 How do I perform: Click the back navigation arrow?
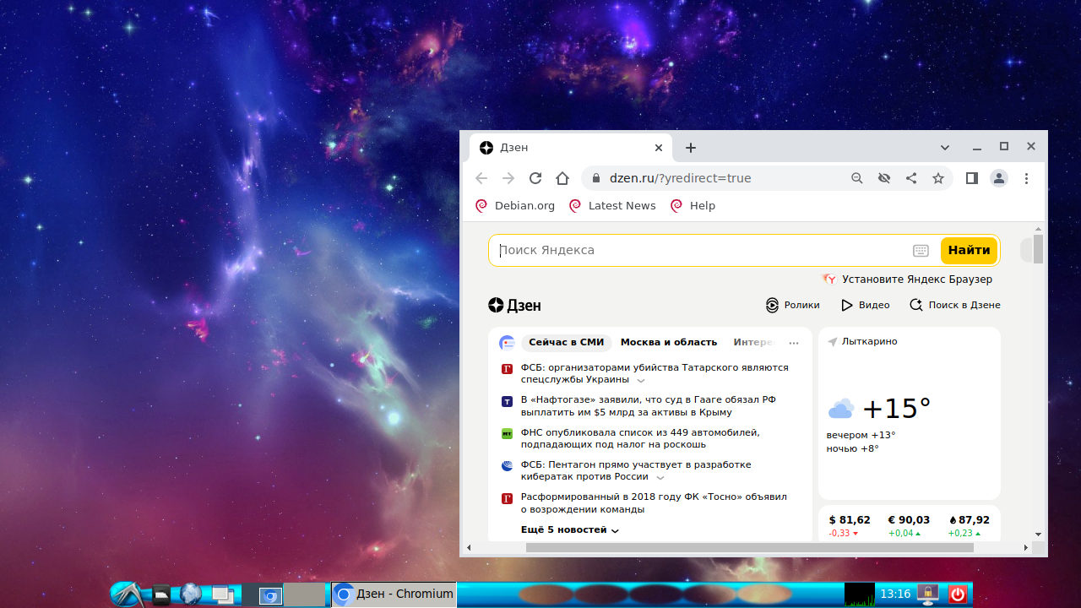(481, 178)
